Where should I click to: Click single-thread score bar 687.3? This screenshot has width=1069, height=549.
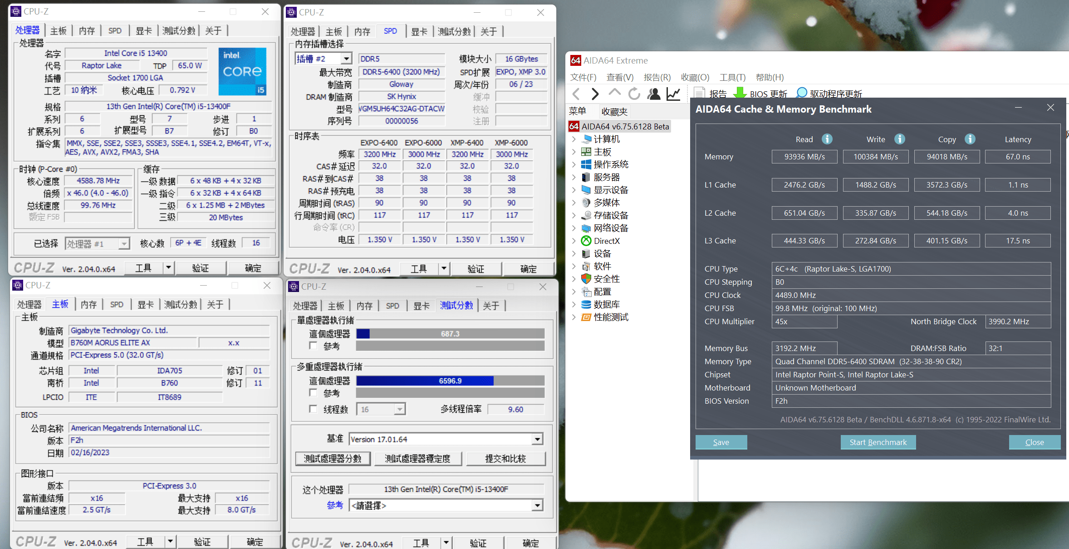point(450,334)
